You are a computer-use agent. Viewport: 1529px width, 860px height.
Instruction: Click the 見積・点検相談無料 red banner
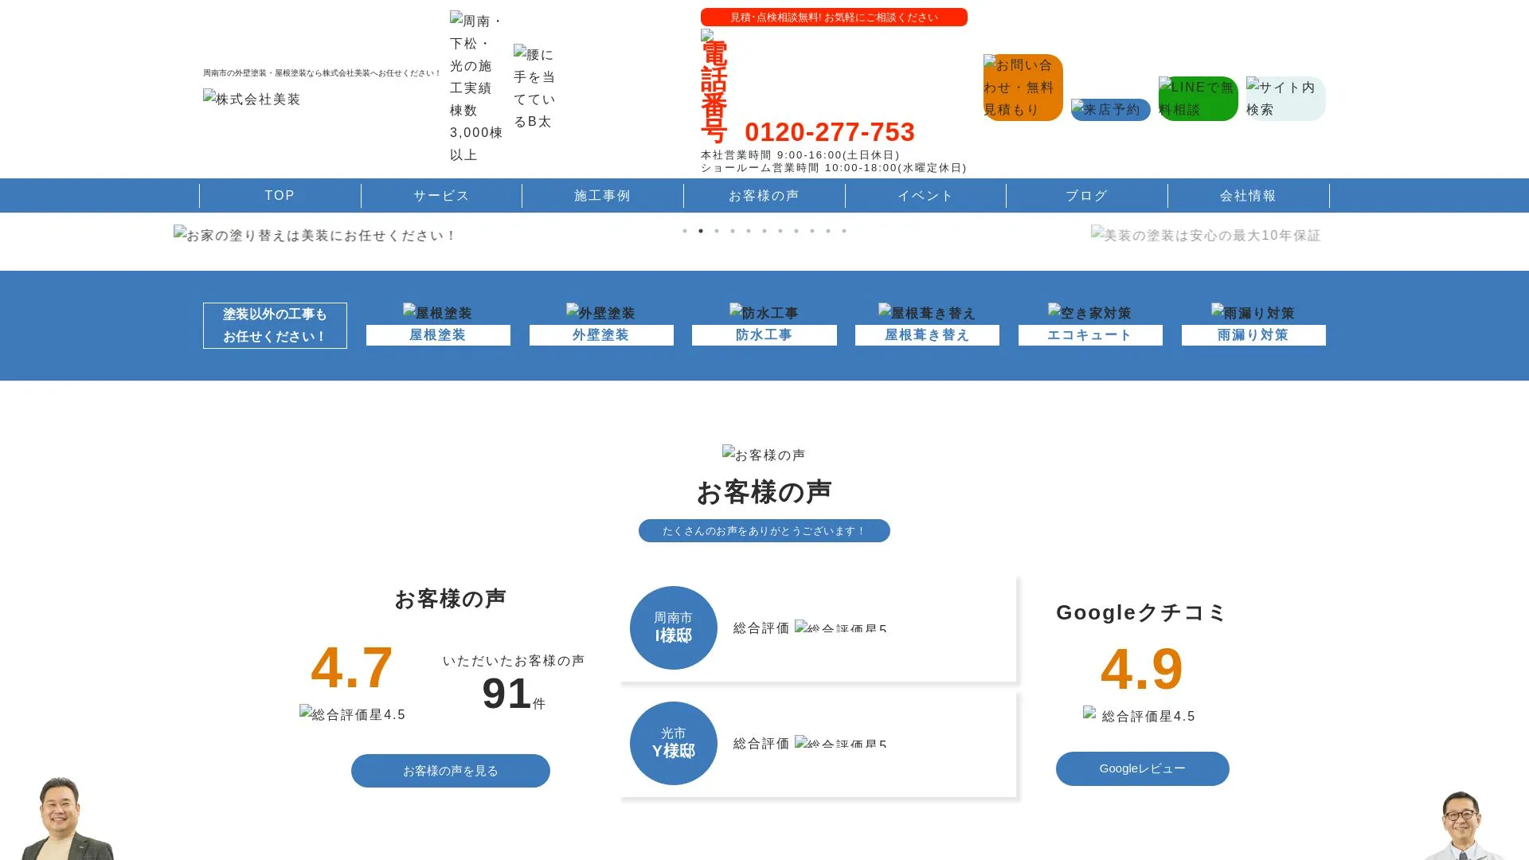(834, 18)
